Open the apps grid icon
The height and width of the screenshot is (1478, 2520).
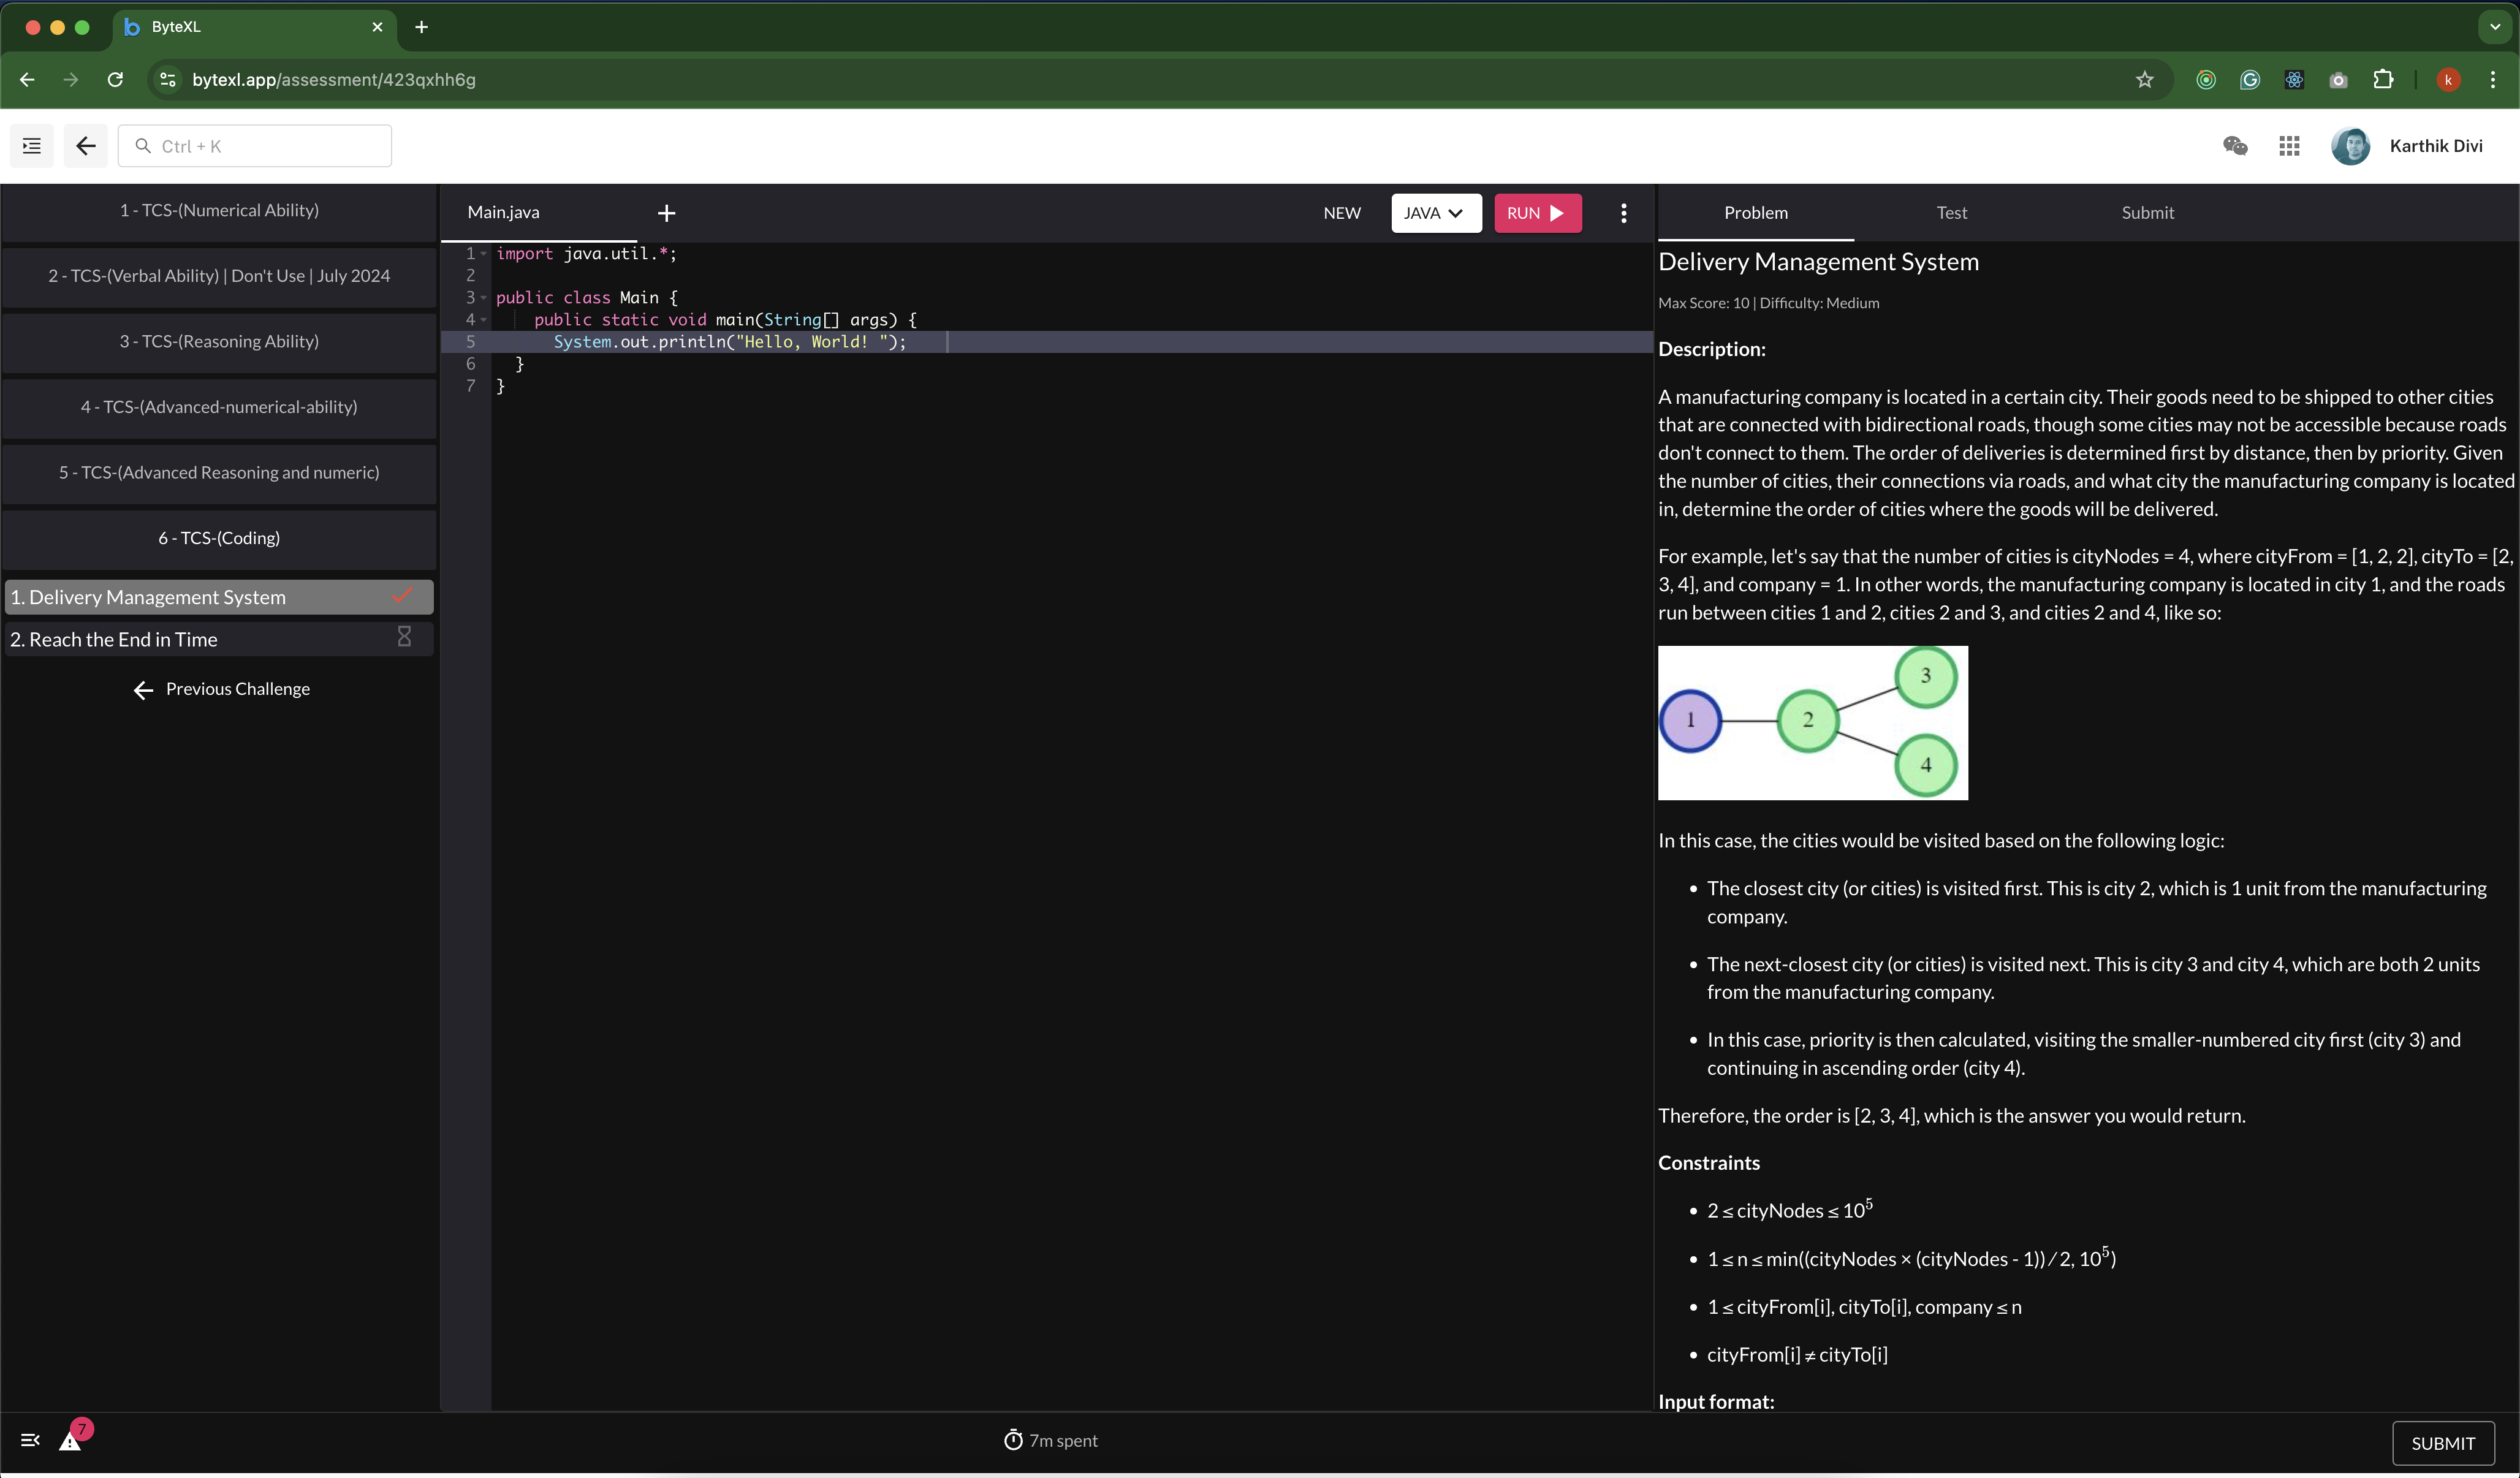pos(2290,146)
